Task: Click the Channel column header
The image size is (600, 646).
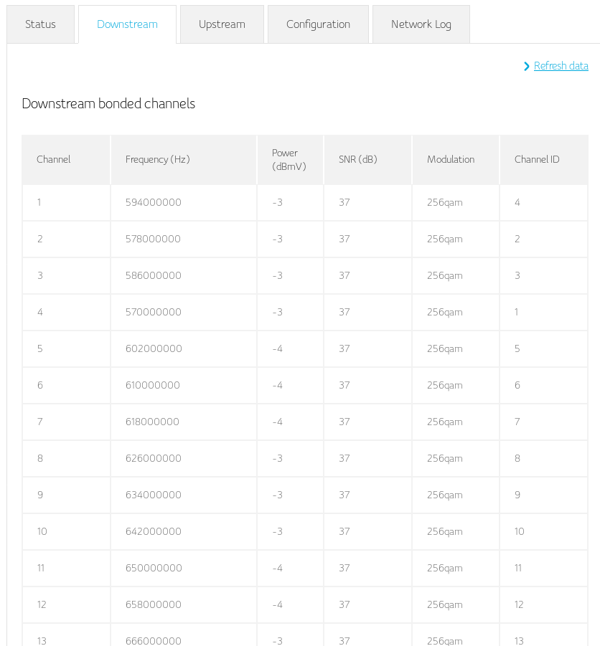Action: tap(54, 159)
